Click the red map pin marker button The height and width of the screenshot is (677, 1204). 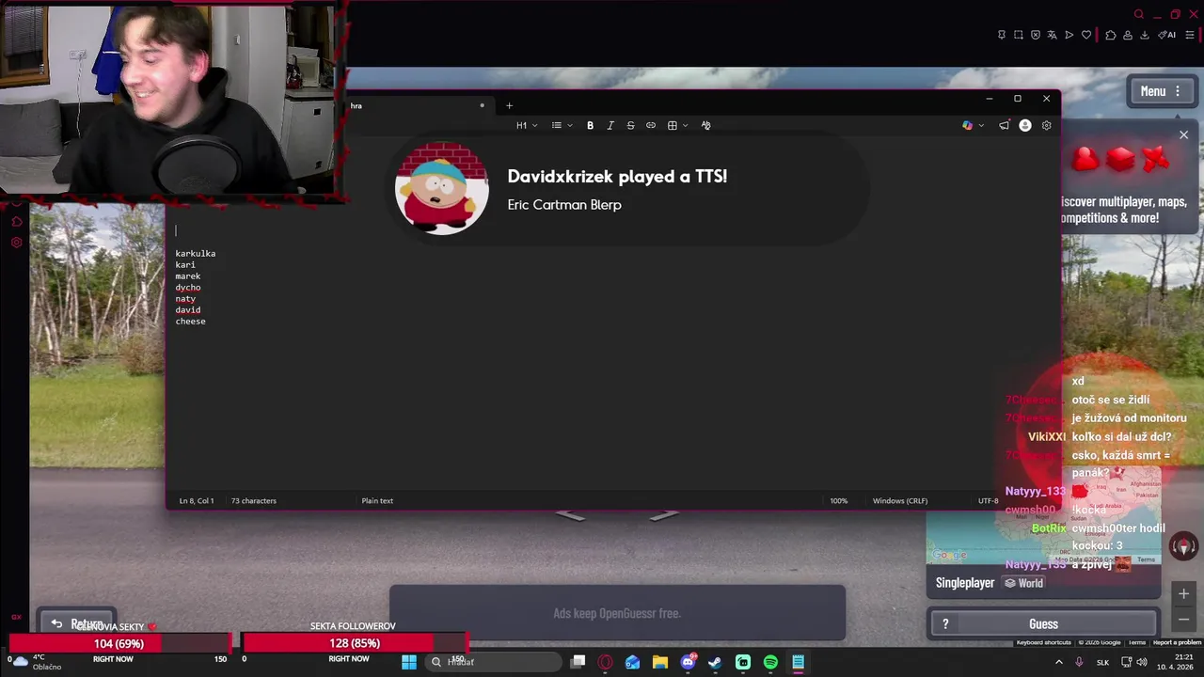[1183, 546]
